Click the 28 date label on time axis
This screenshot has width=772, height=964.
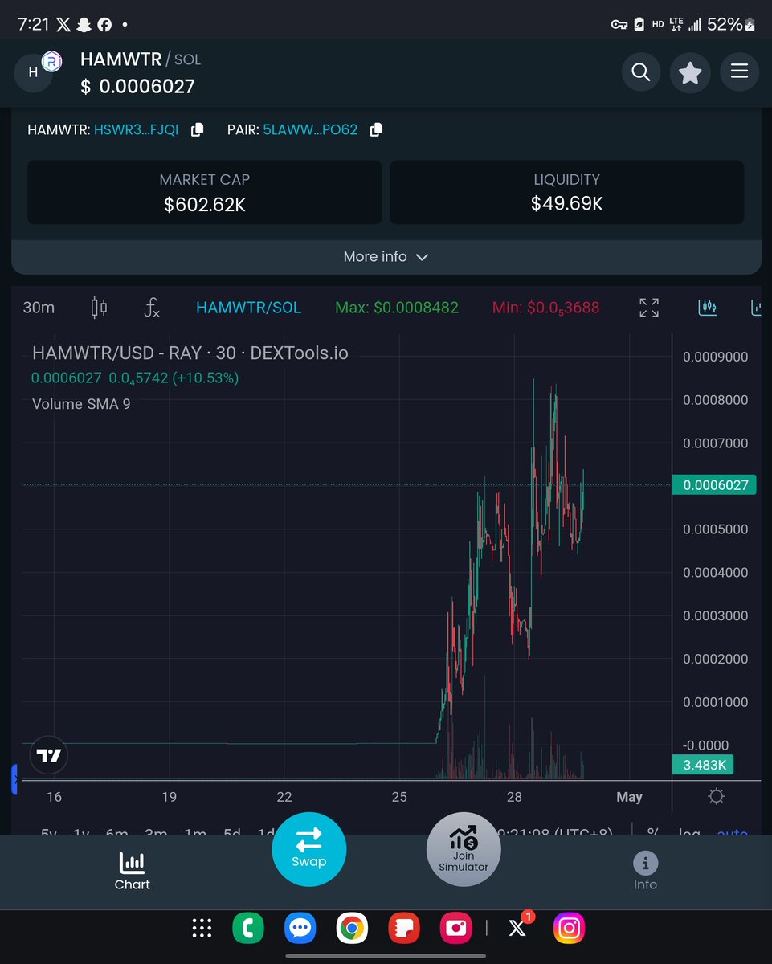click(514, 797)
